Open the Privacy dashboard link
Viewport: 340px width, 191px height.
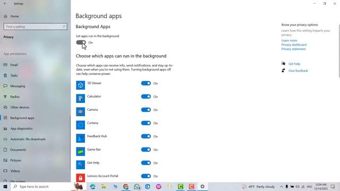[x=294, y=45]
